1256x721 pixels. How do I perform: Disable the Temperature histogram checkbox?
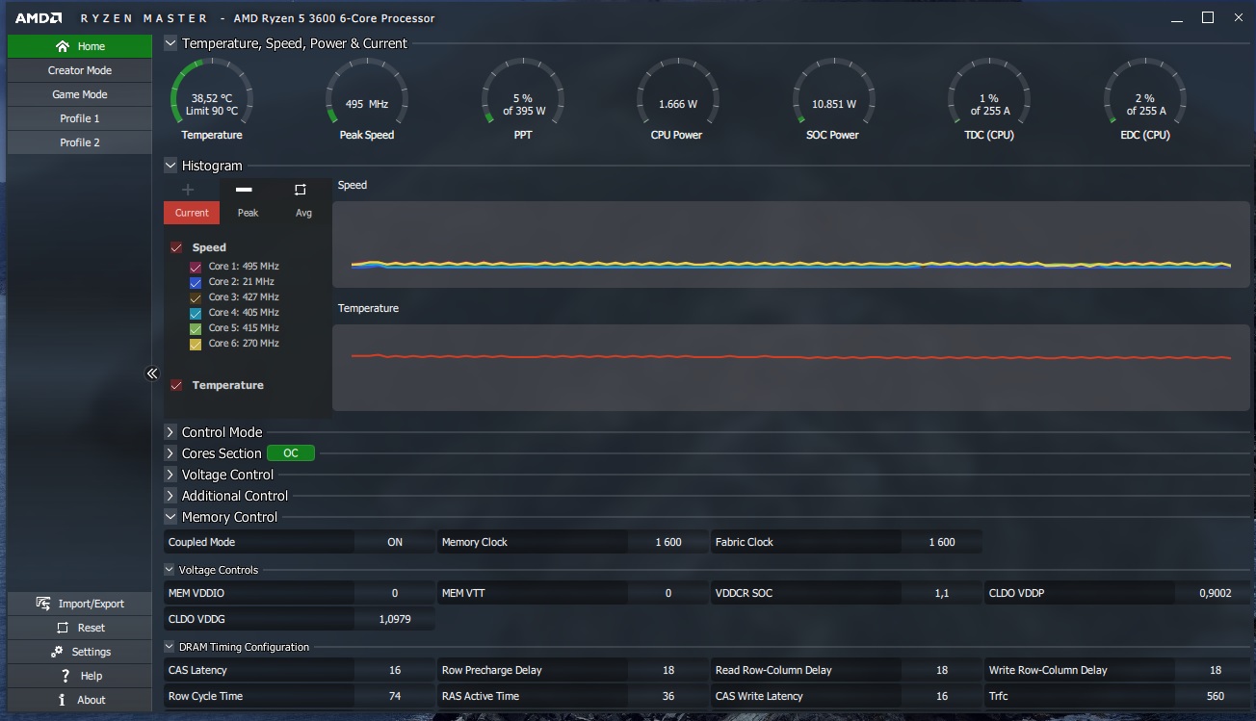pos(176,385)
